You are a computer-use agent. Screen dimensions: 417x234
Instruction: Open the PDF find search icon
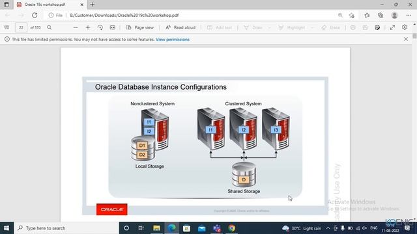(x=50, y=27)
